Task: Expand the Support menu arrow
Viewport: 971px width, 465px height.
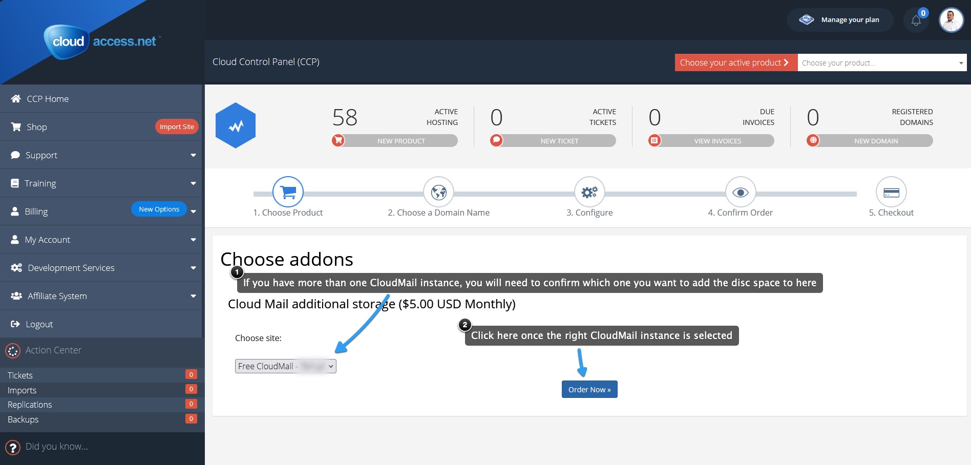Action: (x=193, y=155)
